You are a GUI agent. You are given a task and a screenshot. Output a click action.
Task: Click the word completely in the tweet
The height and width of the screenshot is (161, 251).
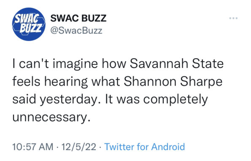tap(175, 99)
